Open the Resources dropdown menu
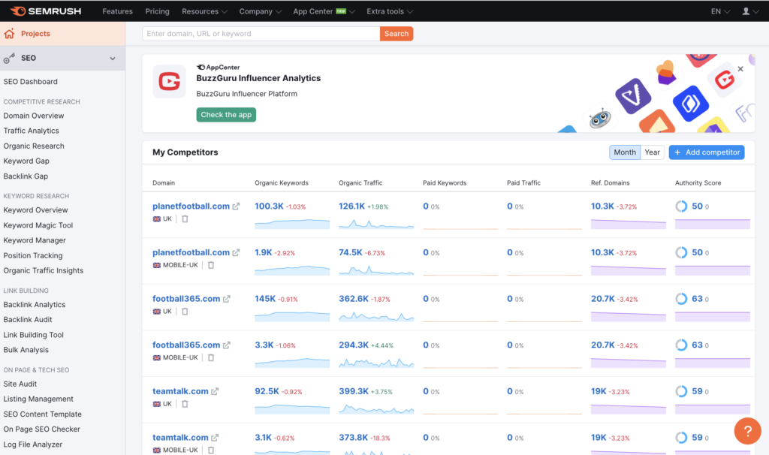769x455 pixels. click(x=204, y=11)
